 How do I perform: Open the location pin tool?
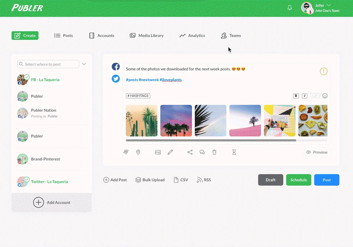[138, 152]
